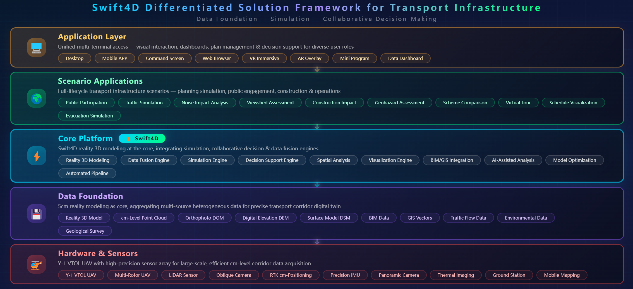The width and height of the screenshot is (633, 289).
Task: Click the Reality 3D Modeling engine tag
Action: (88, 160)
